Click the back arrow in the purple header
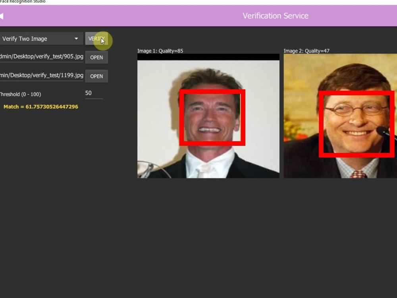The image size is (397, 298). click(x=2, y=15)
